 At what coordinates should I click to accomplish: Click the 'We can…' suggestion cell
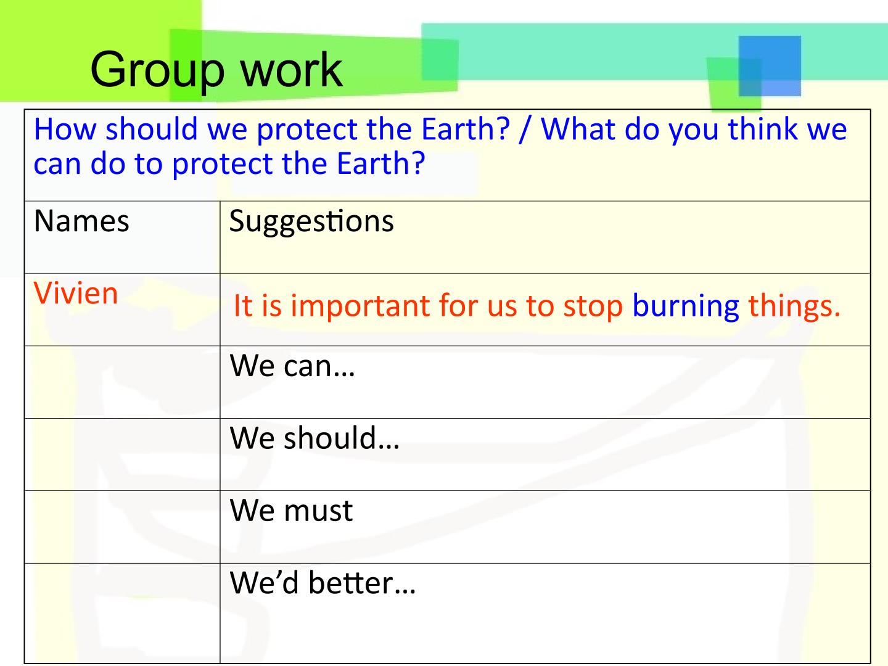(545, 382)
